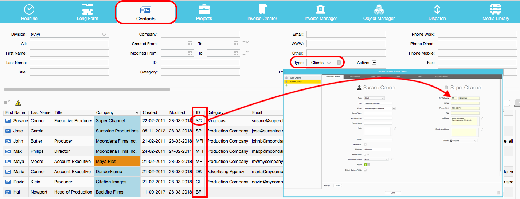Switch to Files tab in popup
Image resolution: width=520 pixels, height=199 pixels.
tap(419, 76)
